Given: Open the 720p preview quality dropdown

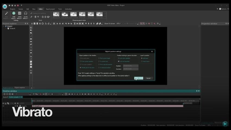Looking at the screenshot, I should [x=36, y=94].
